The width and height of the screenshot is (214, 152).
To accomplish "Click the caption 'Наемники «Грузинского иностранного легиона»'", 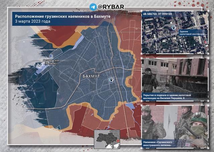I will (x=157, y=144).
